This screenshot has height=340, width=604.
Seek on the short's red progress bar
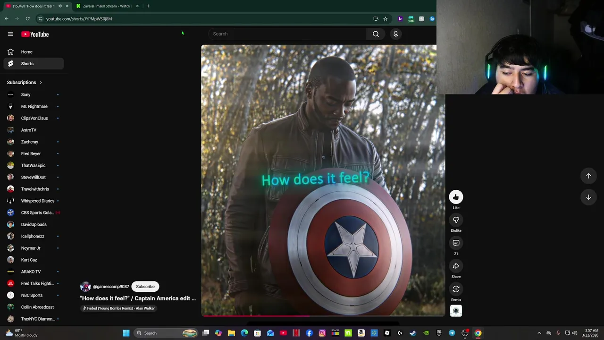[x=323, y=316]
